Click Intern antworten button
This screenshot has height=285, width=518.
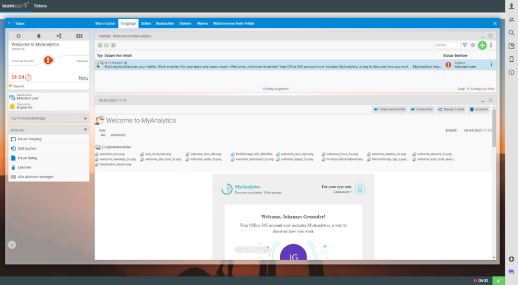click(390, 109)
